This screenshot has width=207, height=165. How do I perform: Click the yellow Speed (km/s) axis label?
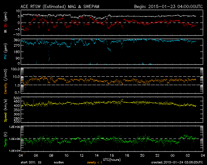(x=5, y=110)
